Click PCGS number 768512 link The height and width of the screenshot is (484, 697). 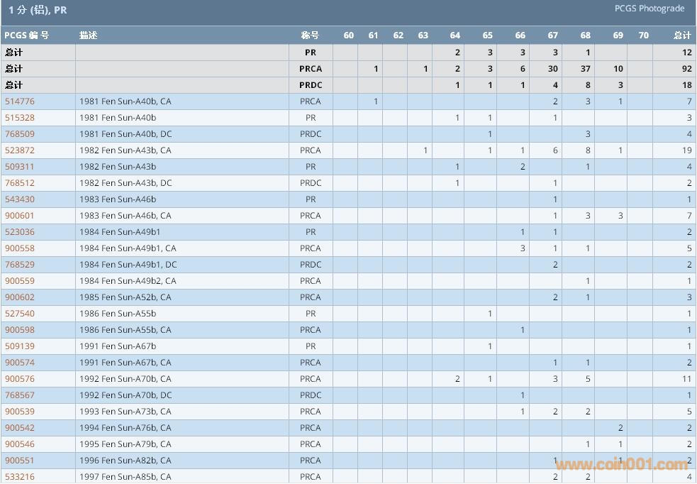coord(20,183)
